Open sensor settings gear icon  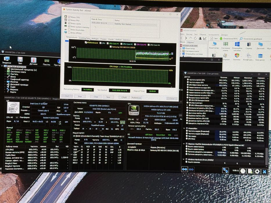click(257, 171)
